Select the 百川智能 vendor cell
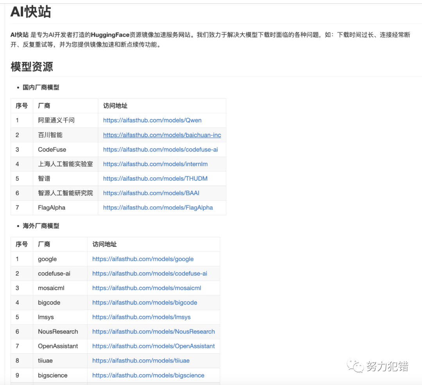Viewport: 422px width, 385px height. [x=65, y=135]
